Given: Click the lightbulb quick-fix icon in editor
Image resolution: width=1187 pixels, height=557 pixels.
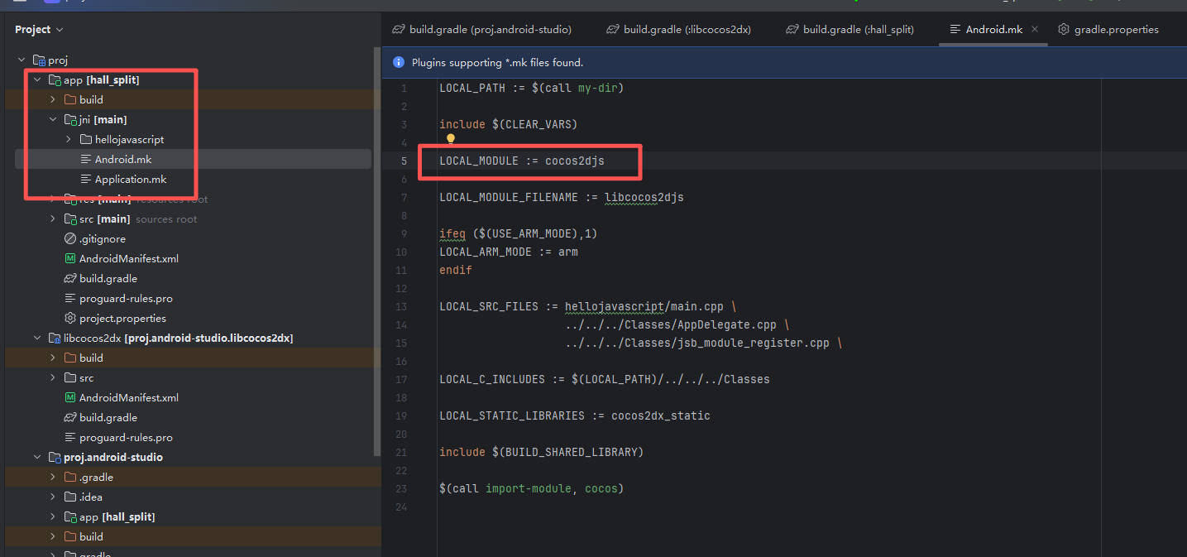Looking at the screenshot, I should click(x=451, y=139).
